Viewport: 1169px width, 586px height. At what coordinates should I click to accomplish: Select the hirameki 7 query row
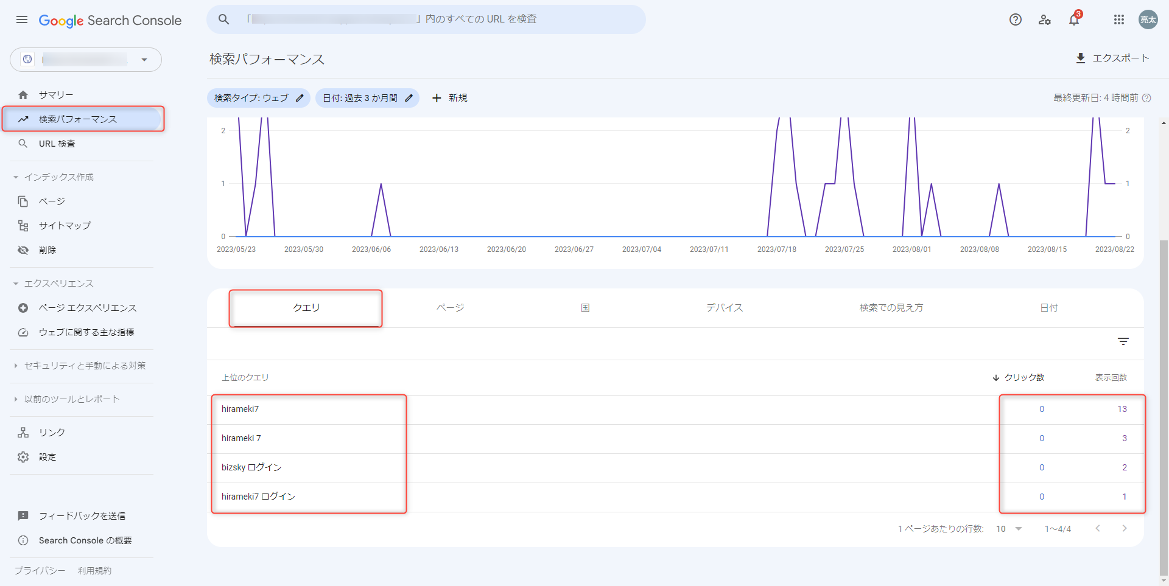coord(675,439)
